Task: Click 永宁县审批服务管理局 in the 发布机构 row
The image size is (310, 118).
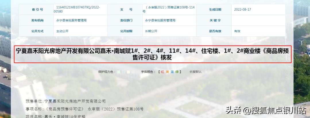Action: 71,20
